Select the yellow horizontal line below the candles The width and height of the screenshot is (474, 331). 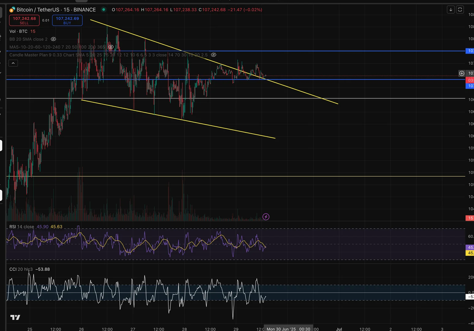point(236,176)
